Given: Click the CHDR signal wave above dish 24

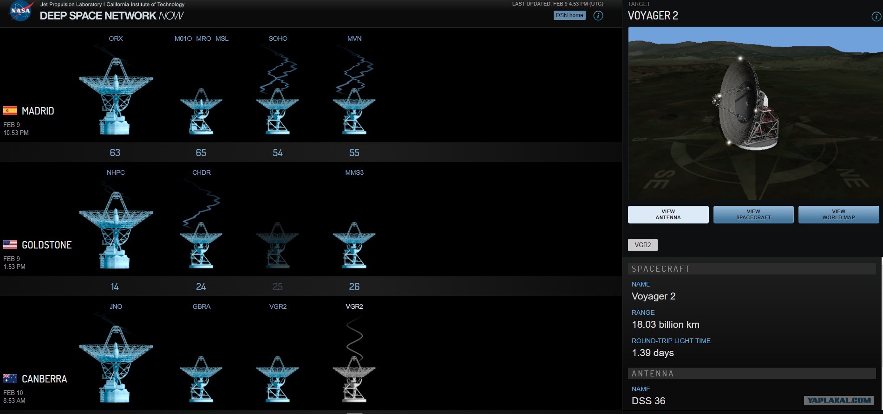Looking at the screenshot, I should coord(201,204).
